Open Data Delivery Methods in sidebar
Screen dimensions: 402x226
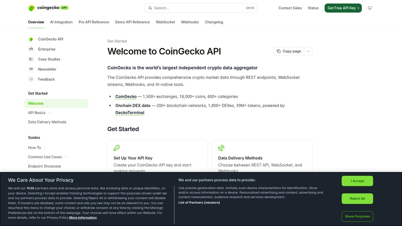tap(47, 122)
